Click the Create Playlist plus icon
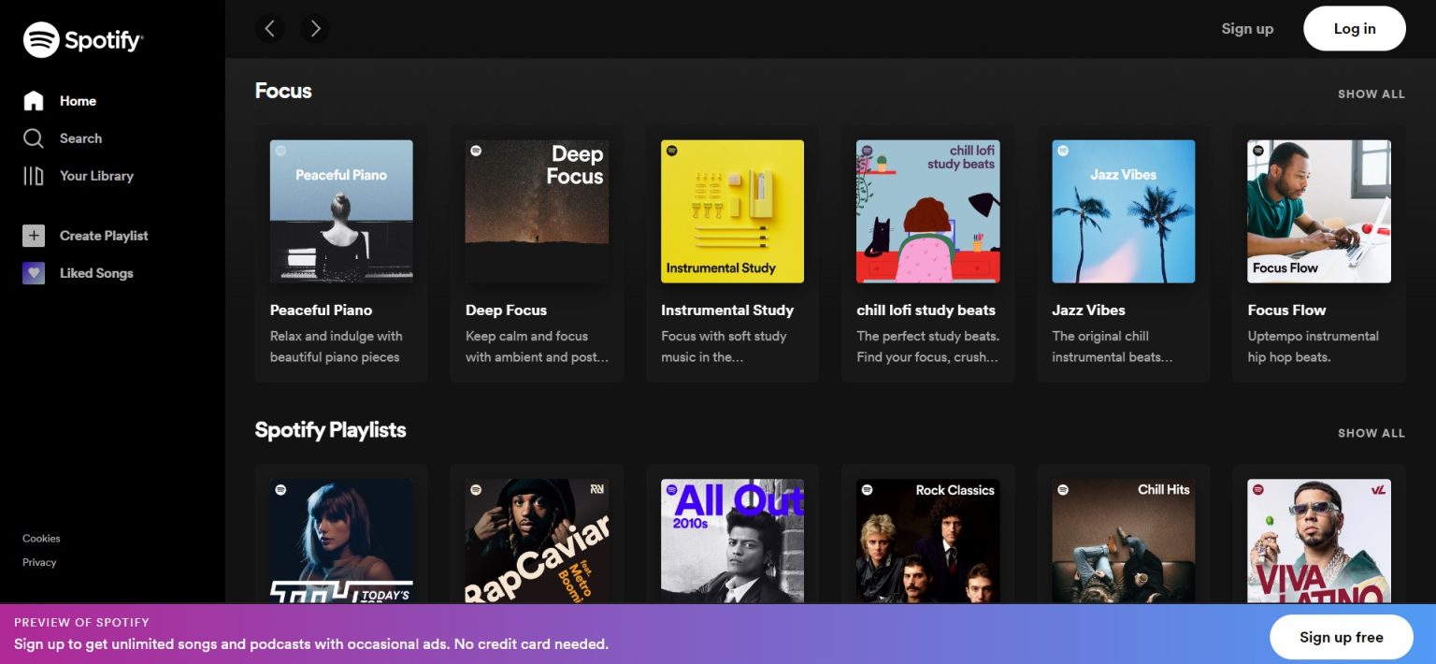Image resolution: width=1436 pixels, height=664 pixels. [34, 236]
